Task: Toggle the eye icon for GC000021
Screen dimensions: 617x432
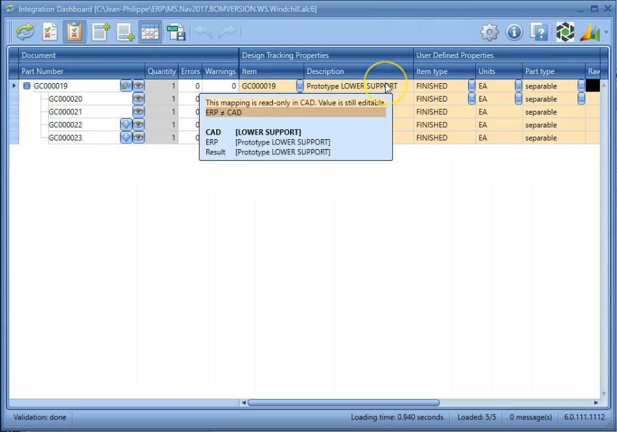Action: coord(138,111)
